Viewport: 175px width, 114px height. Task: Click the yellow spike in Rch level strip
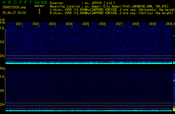(x=174, y=109)
